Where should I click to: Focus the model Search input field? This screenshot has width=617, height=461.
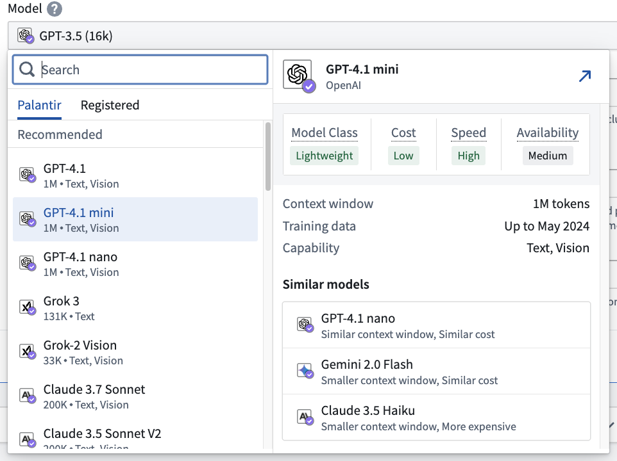tap(140, 70)
